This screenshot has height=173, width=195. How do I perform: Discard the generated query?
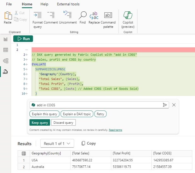[63, 122]
